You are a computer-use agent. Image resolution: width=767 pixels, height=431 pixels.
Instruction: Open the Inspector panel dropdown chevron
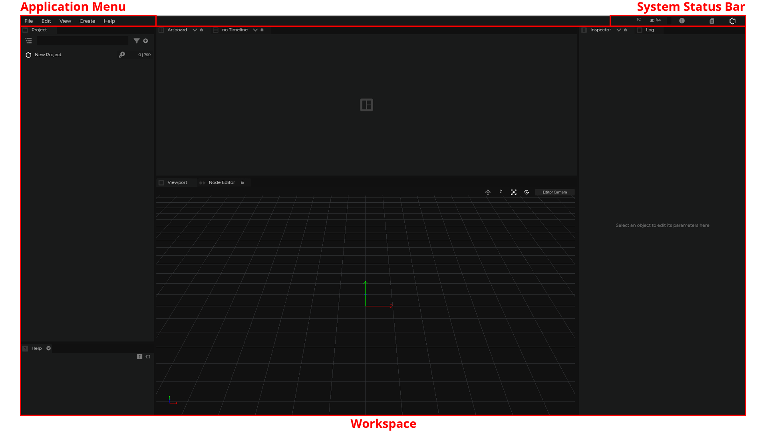coord(619,30)
